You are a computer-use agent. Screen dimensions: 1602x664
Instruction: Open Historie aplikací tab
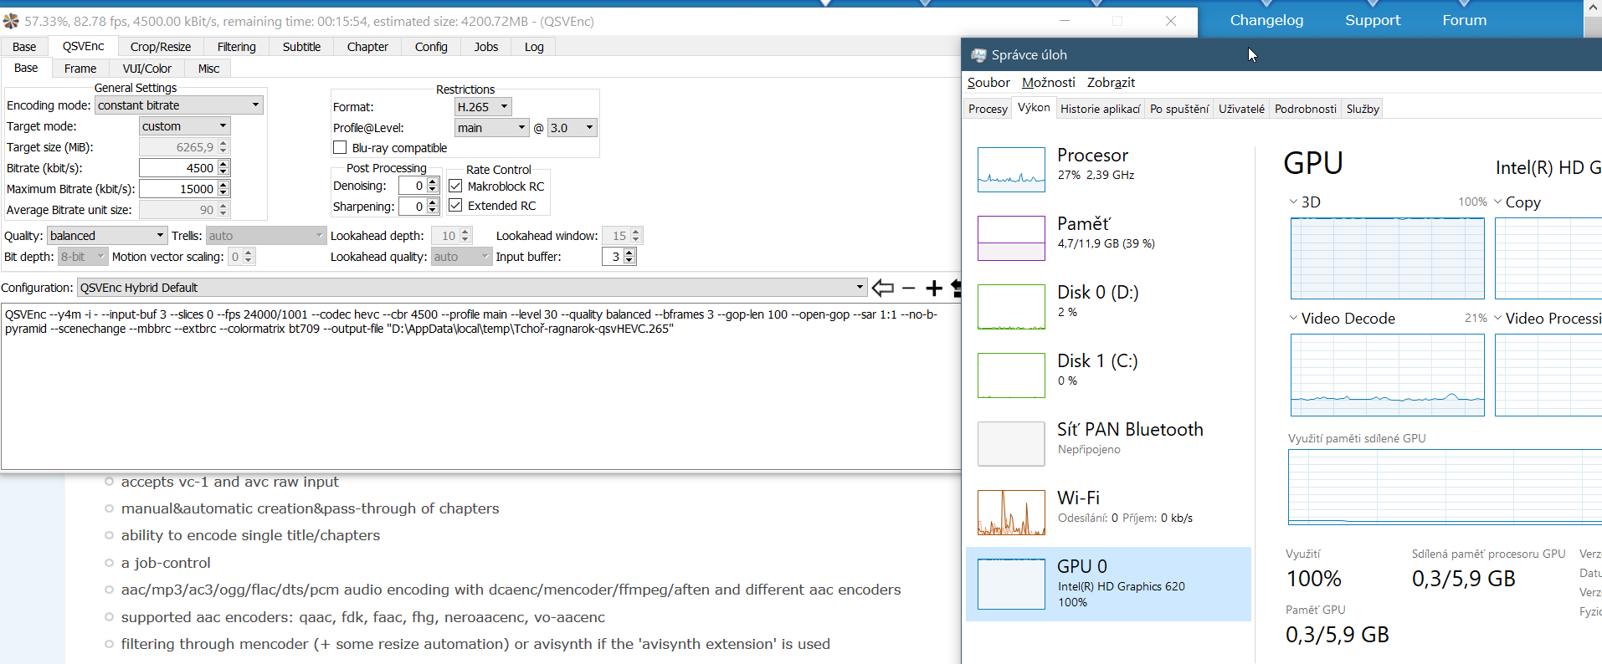pos(1100,109)
